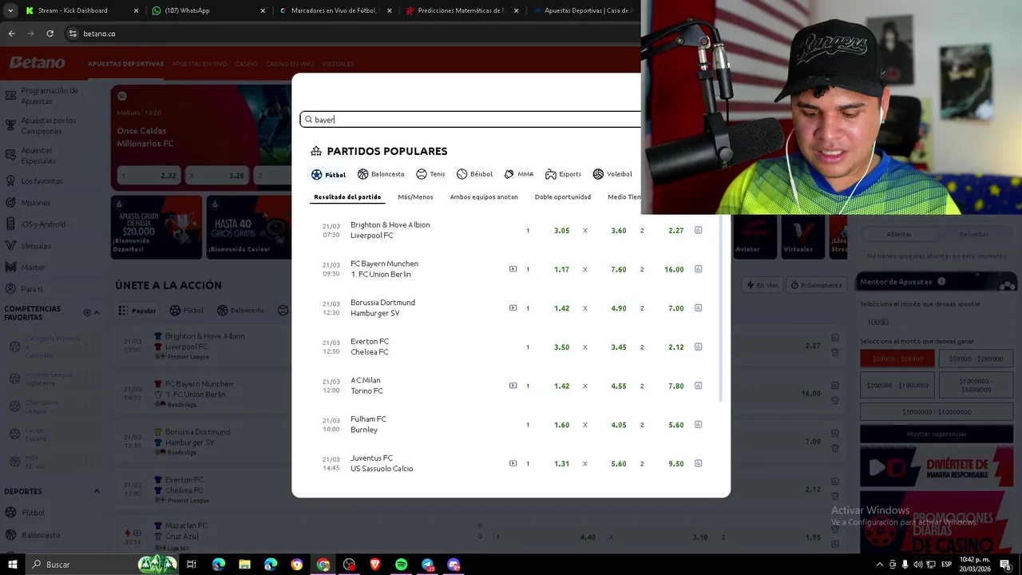Open stats icon for Fulham vs Burnley row
This screenshot has height=575, width=1022.
click(698, 424)
